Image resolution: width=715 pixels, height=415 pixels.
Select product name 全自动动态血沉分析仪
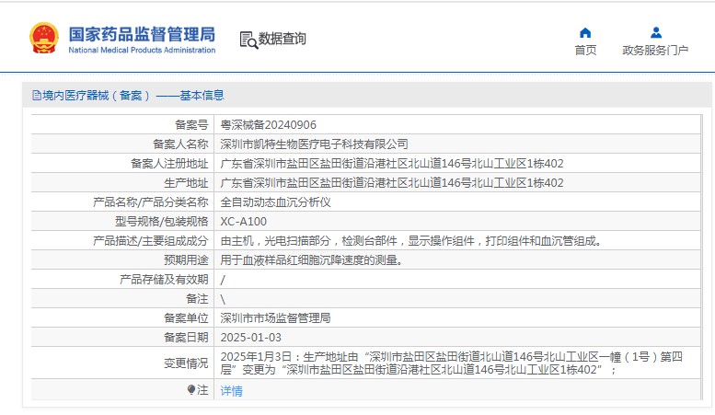tap(275, 202)
